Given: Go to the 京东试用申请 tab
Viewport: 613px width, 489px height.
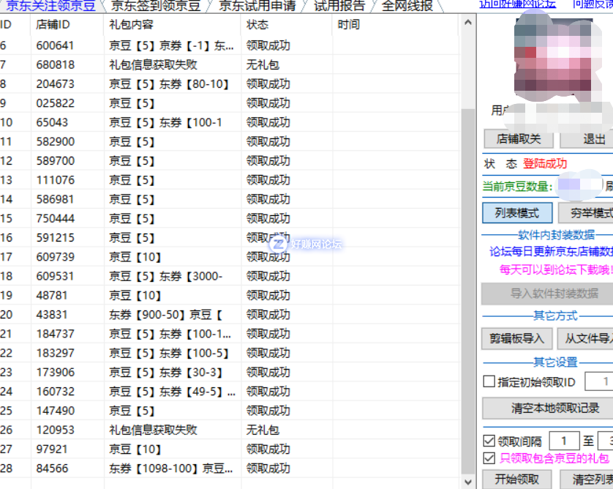Looking at the screenshot, I should pos(257,5).
